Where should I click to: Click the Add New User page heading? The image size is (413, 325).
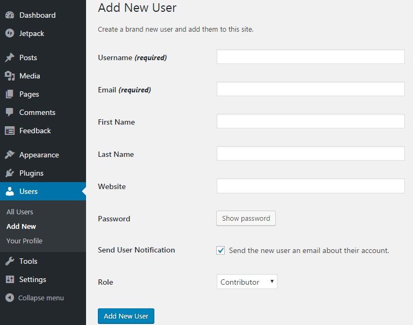[x=137, y=8]
